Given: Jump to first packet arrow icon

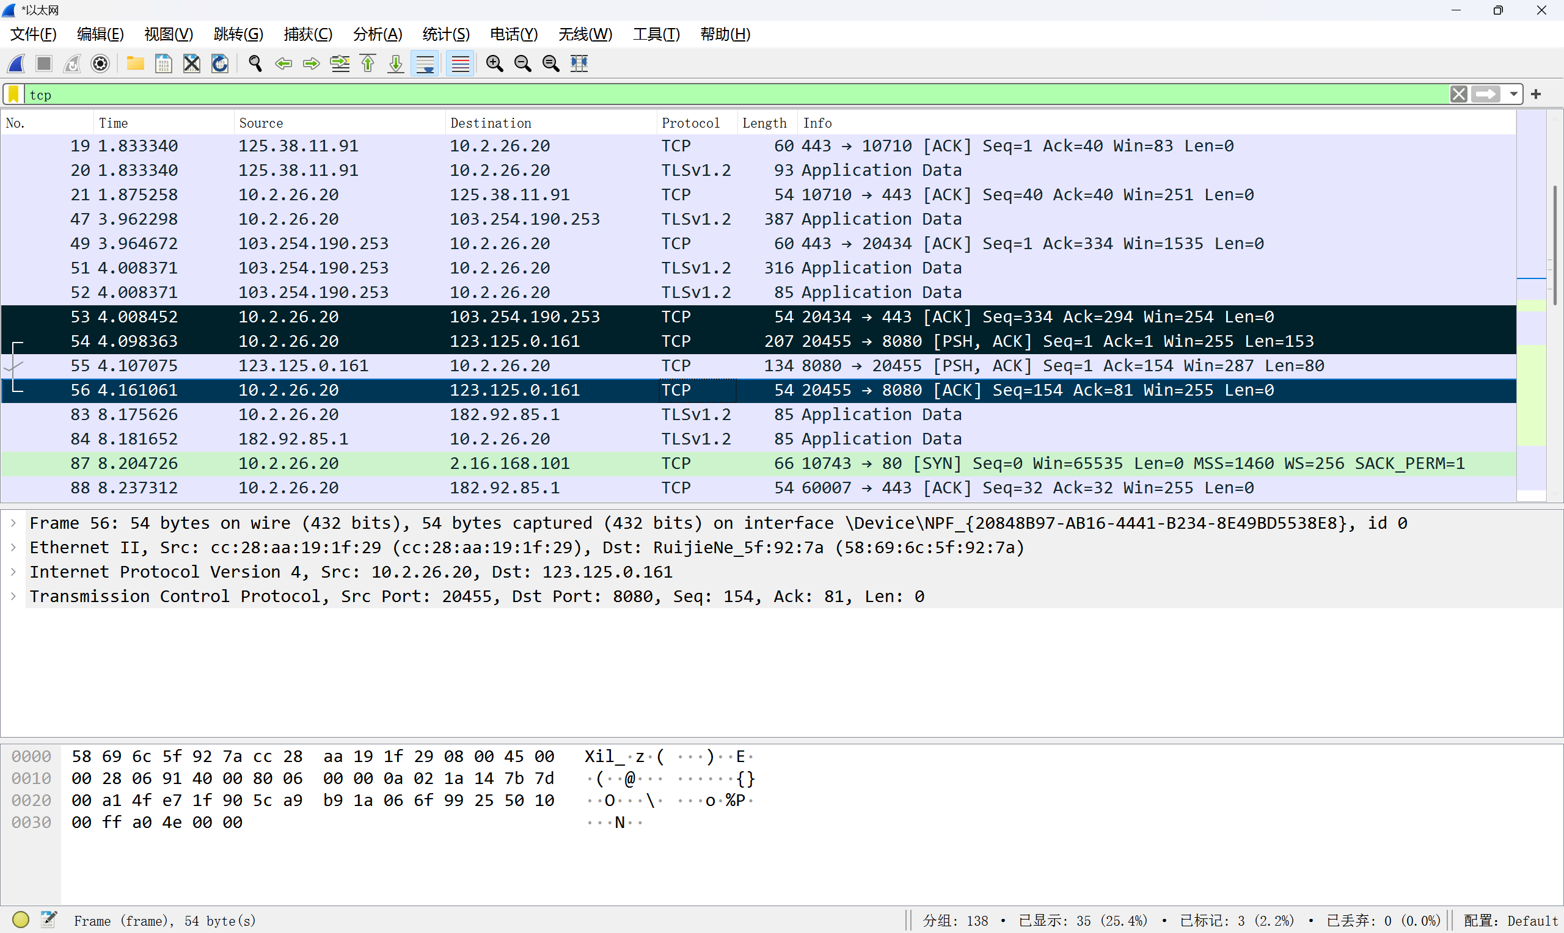Looking at the screenshot, I should point(368,64).
